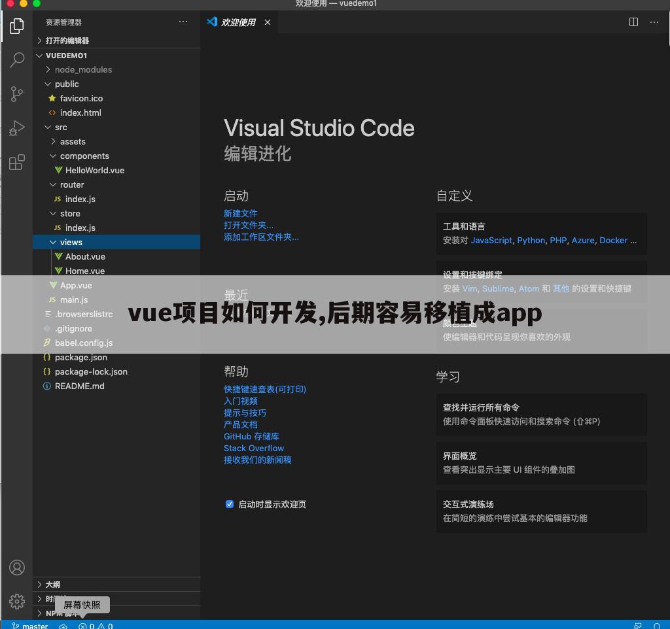Click the Azure link
The height and width of the screenshot is (629, 670).
(583, 241)
